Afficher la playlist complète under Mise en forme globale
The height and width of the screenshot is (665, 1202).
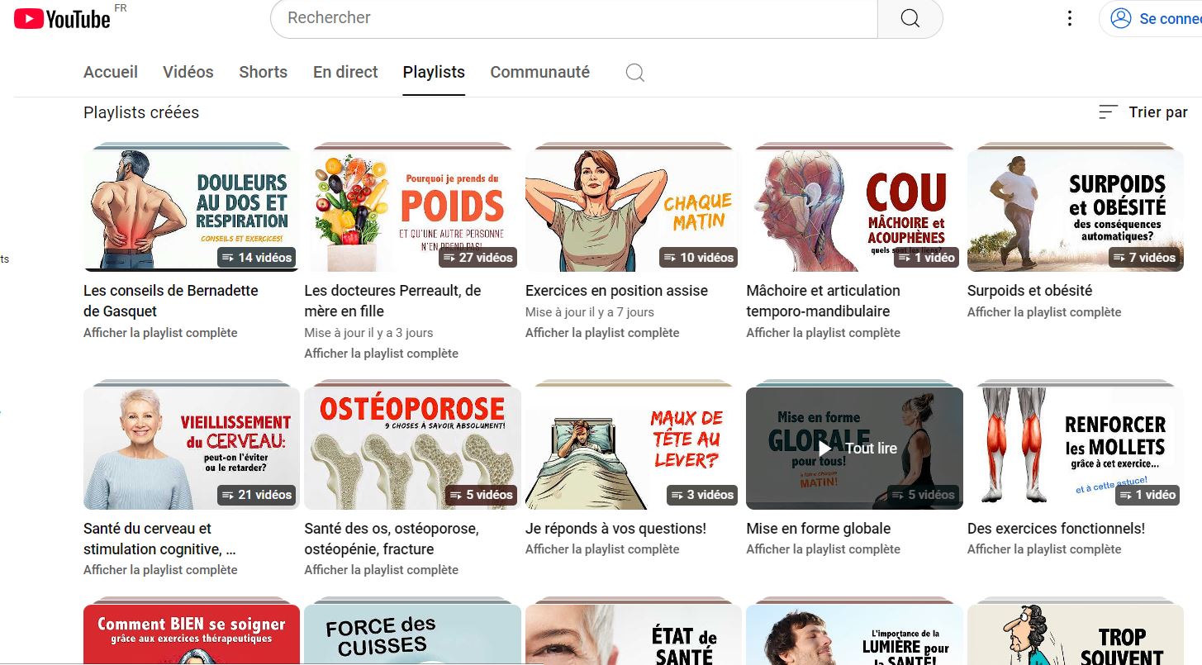pyautogui.click(x=823, y=549)
